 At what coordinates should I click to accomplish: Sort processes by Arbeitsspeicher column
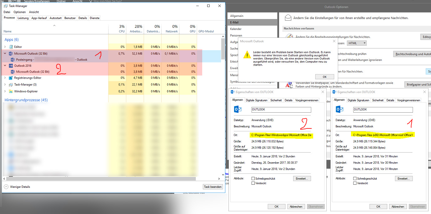[135, 29]
